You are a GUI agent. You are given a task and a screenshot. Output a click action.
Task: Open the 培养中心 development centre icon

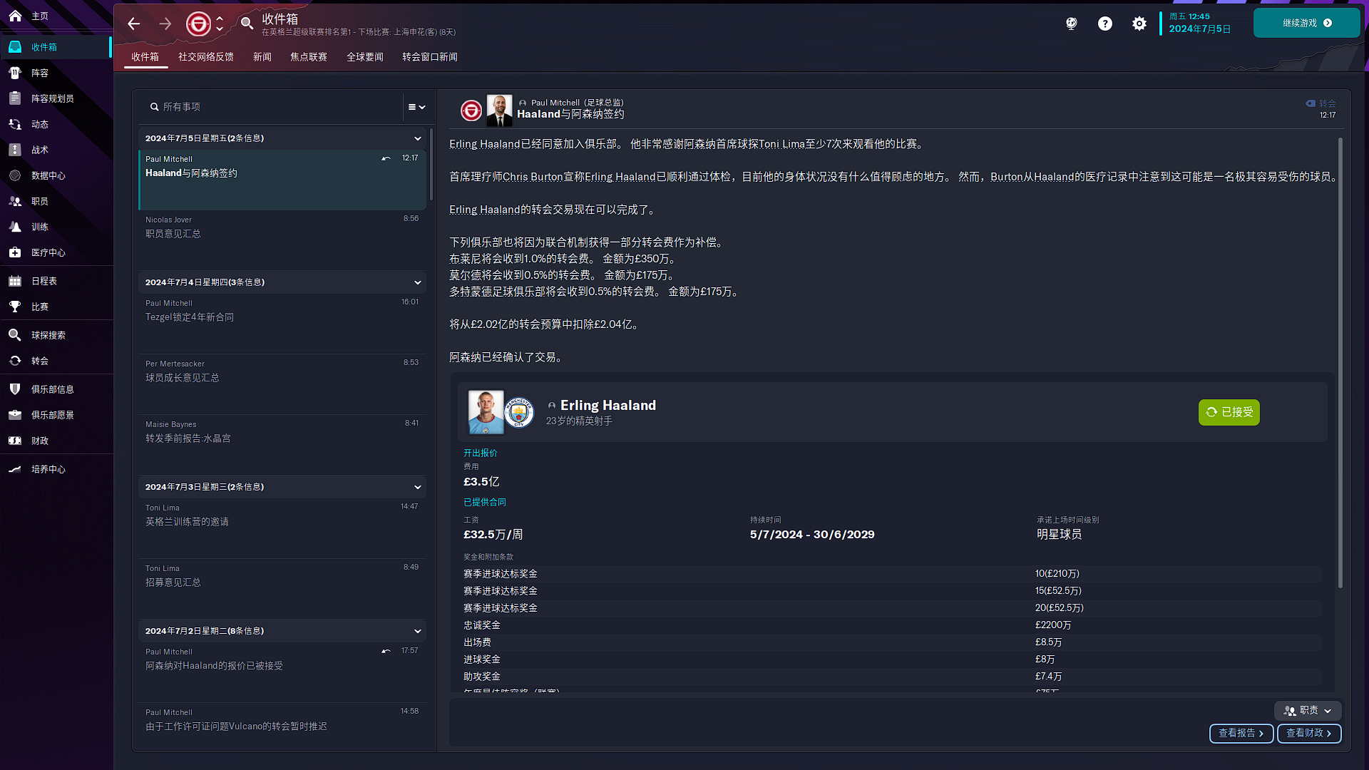point(15,469)
